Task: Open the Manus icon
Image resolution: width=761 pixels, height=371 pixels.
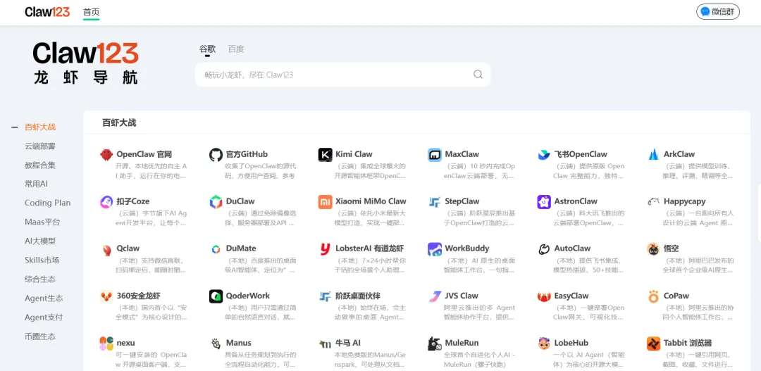Action: [x=216, y=344]
